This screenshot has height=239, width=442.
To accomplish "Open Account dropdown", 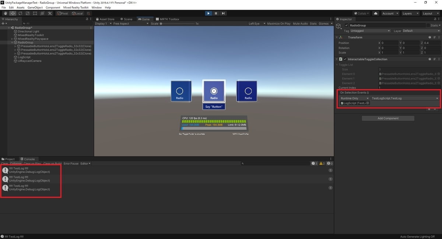I will [x=390, y=14].
